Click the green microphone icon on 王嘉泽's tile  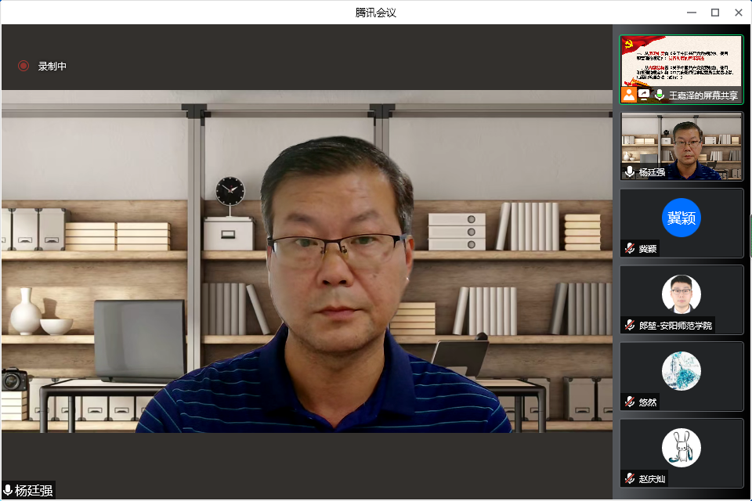click(660, 95)
